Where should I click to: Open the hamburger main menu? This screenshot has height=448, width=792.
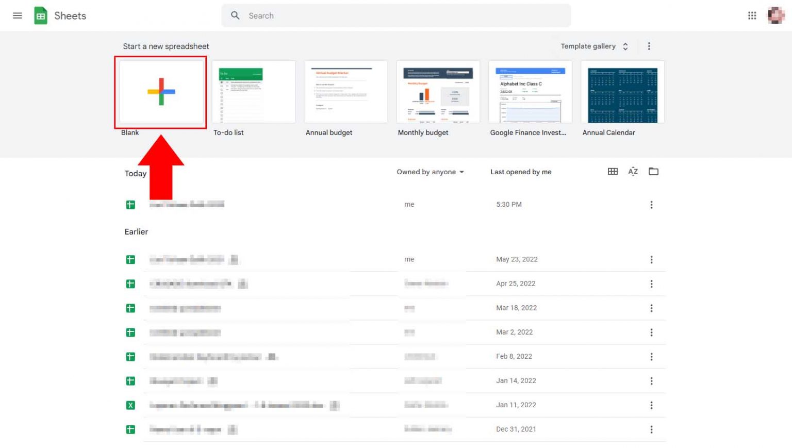click(x=17, y=15)
